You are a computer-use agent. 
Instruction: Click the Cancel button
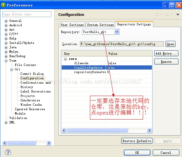166,153
